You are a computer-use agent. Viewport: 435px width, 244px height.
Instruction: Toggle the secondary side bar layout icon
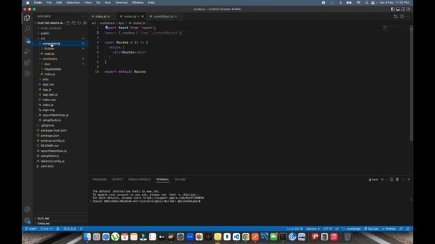(x=403, y=9)
